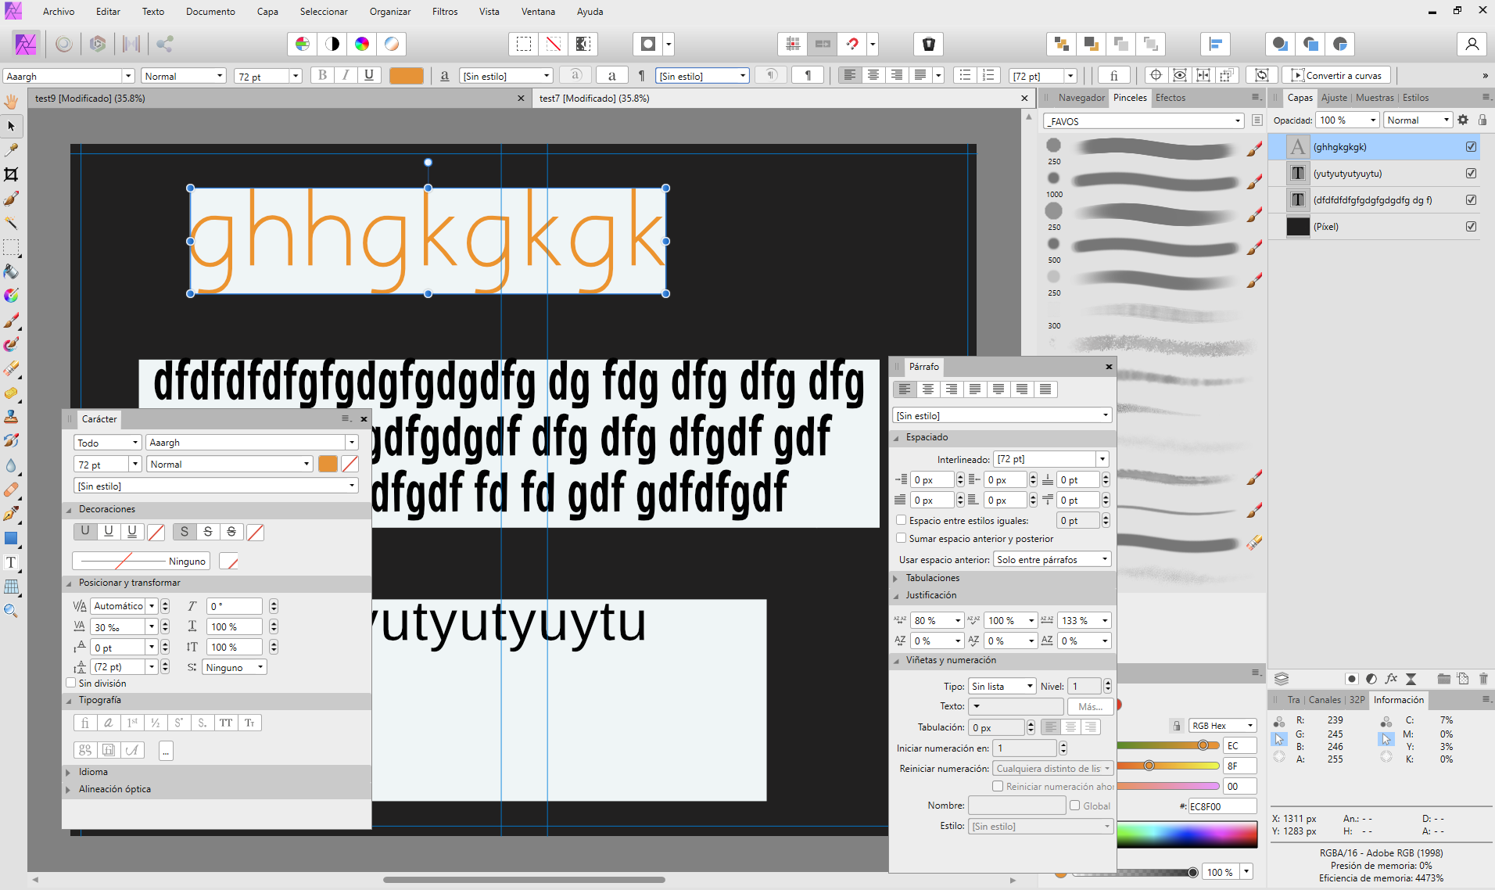Open the Archivo menu
Screen dimensions: 1495x890
pyautogui.click(x=59, y=11)
